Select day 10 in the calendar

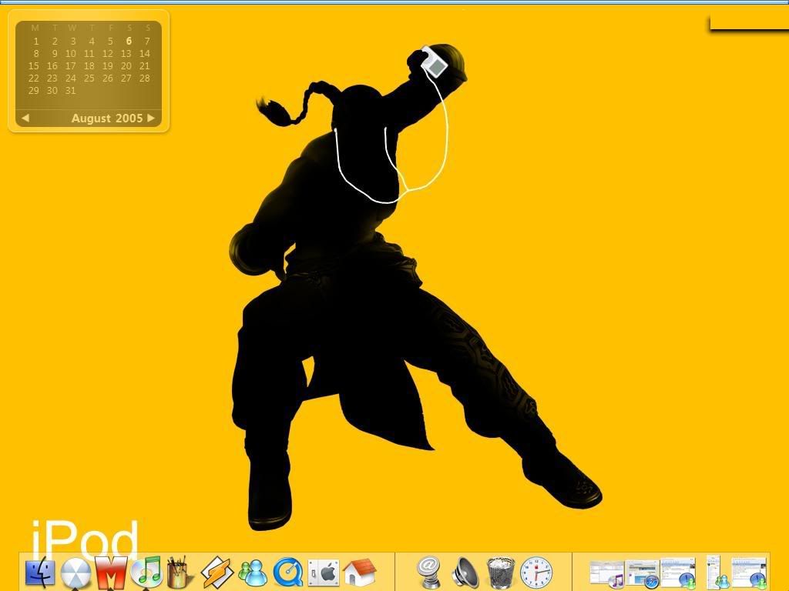pos(71,53)
